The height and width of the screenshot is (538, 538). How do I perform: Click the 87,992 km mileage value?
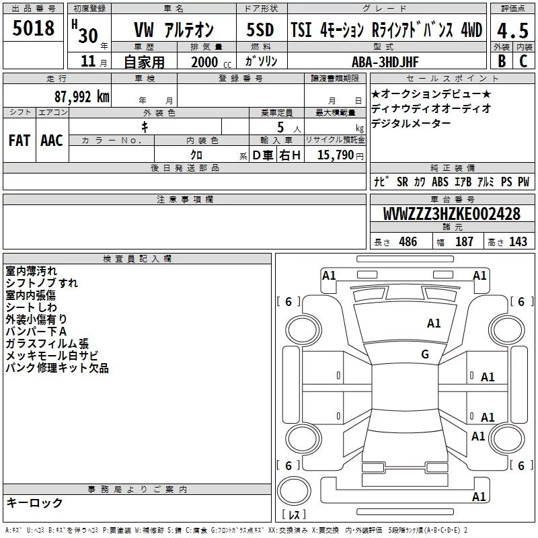[x=82, y=95]
